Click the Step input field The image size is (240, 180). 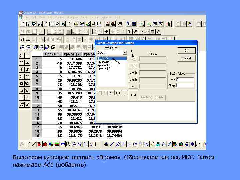click(185, 85)
